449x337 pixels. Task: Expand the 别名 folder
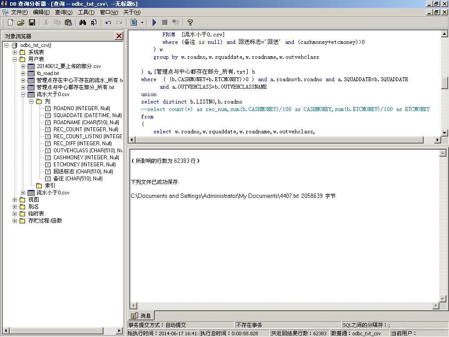tap(14, 207)
